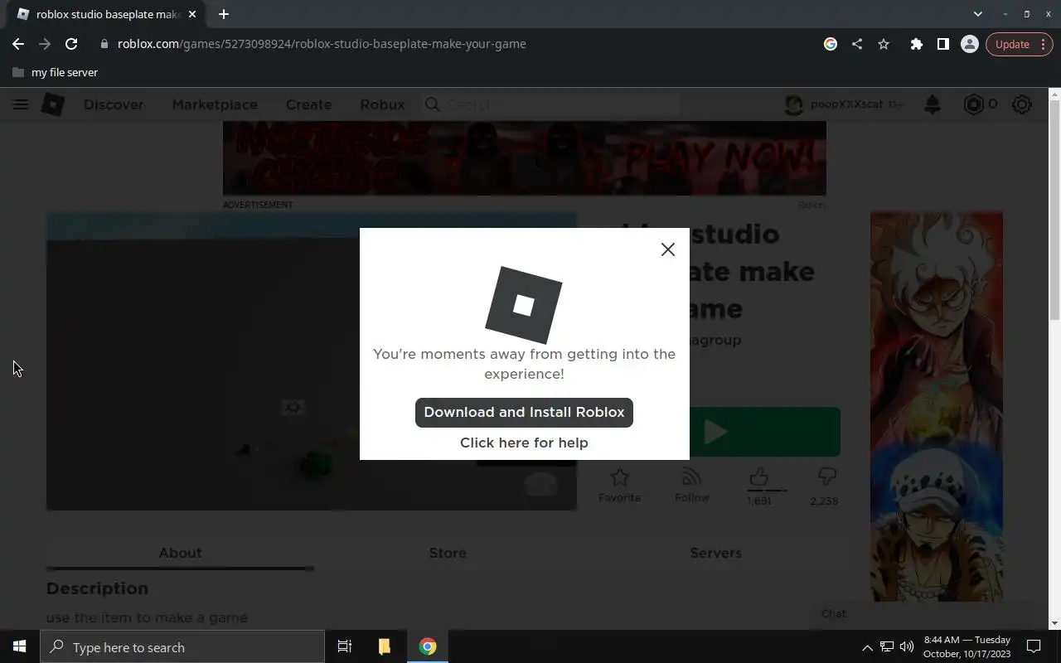Click the game preview thumbnail
The width and height of the screenshot is (1061, 663).
(x=312, y=361)
